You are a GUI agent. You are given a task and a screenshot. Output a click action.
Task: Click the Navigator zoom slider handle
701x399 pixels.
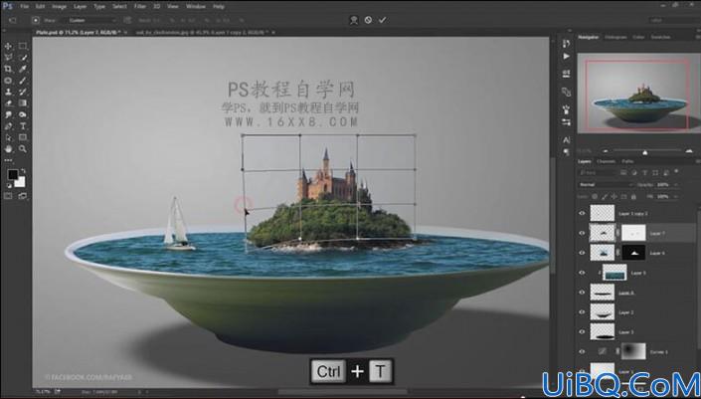pos(644,152)
